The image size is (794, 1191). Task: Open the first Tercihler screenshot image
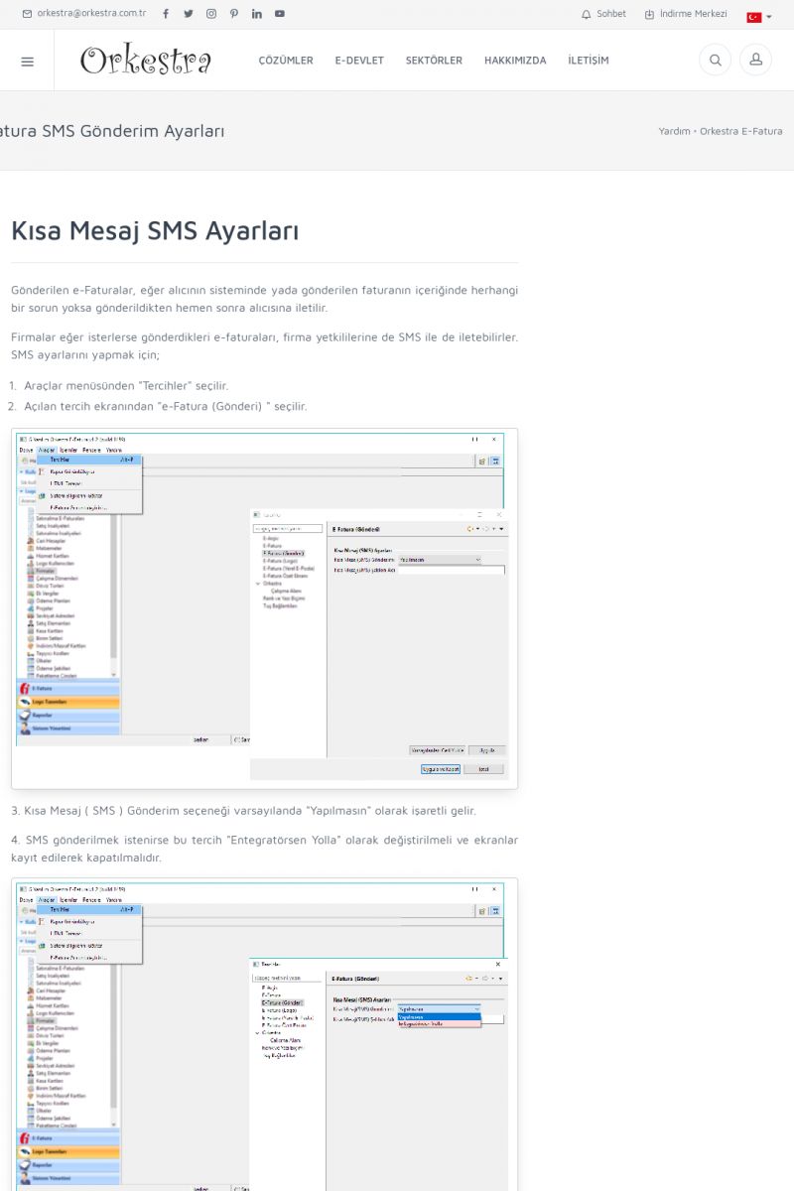point(264,608)
